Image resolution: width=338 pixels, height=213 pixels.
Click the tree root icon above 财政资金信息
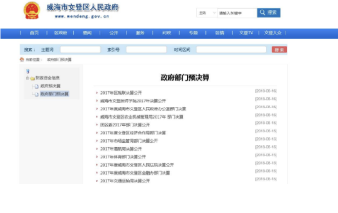[28, 71]
